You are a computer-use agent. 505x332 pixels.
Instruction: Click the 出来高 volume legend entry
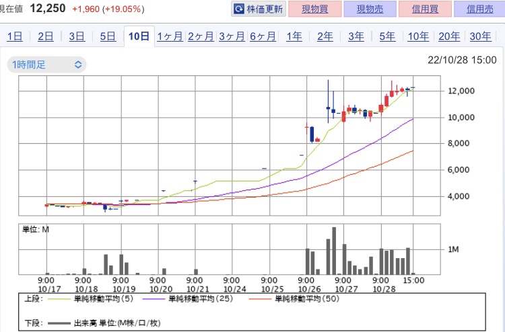pos(117,323)
